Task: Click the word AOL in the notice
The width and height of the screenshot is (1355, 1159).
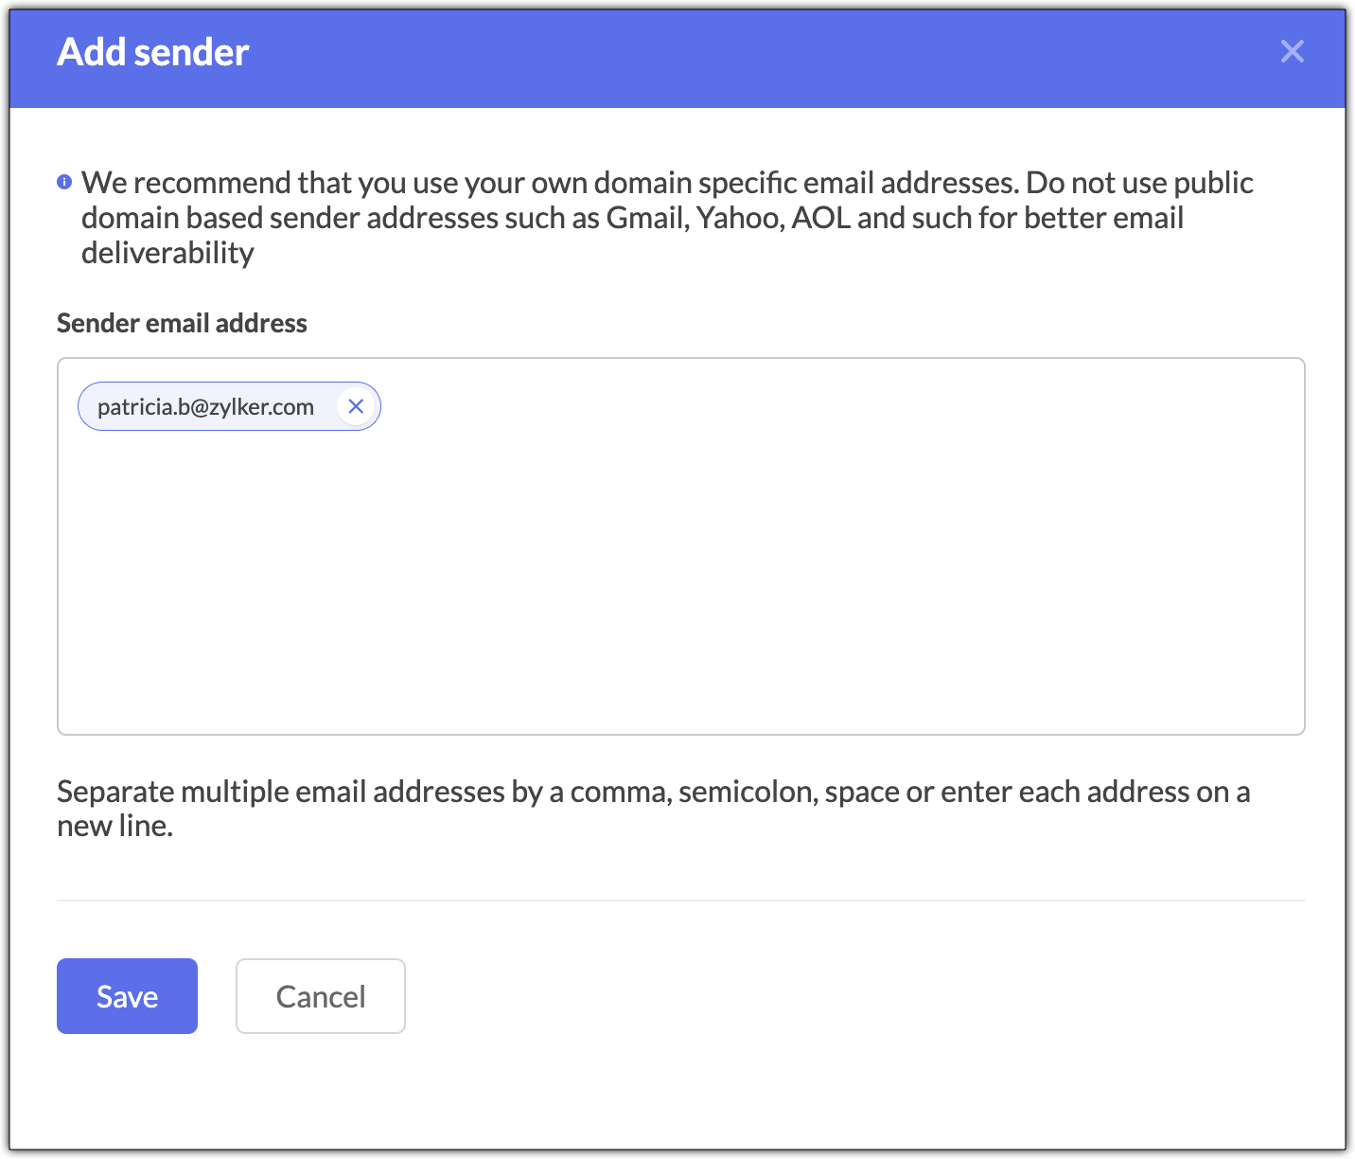Action: click(820, 218)
